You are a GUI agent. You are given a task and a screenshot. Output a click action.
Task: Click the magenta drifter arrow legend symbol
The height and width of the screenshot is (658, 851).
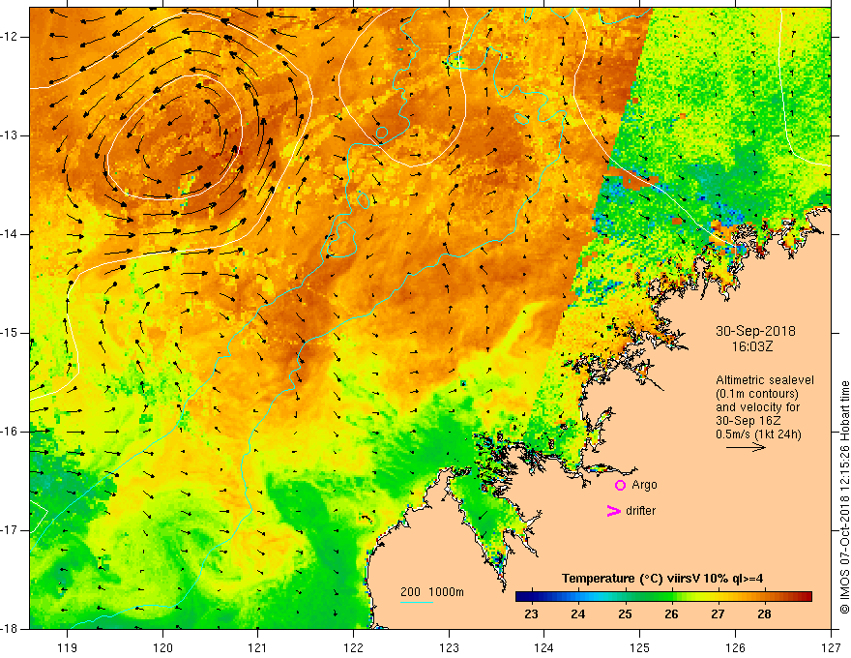click(x=614, y=511)
